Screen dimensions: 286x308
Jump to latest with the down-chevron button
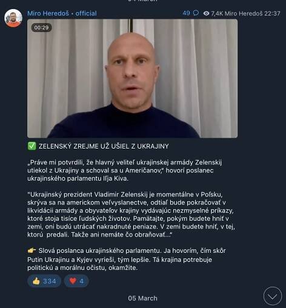click(273, 296)
